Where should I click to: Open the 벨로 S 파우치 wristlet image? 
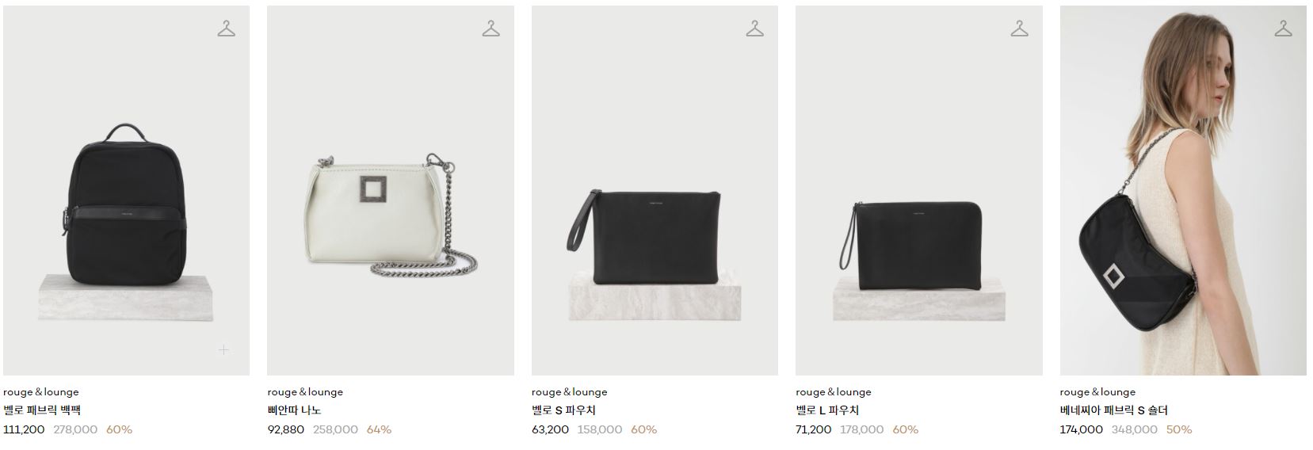655,190
